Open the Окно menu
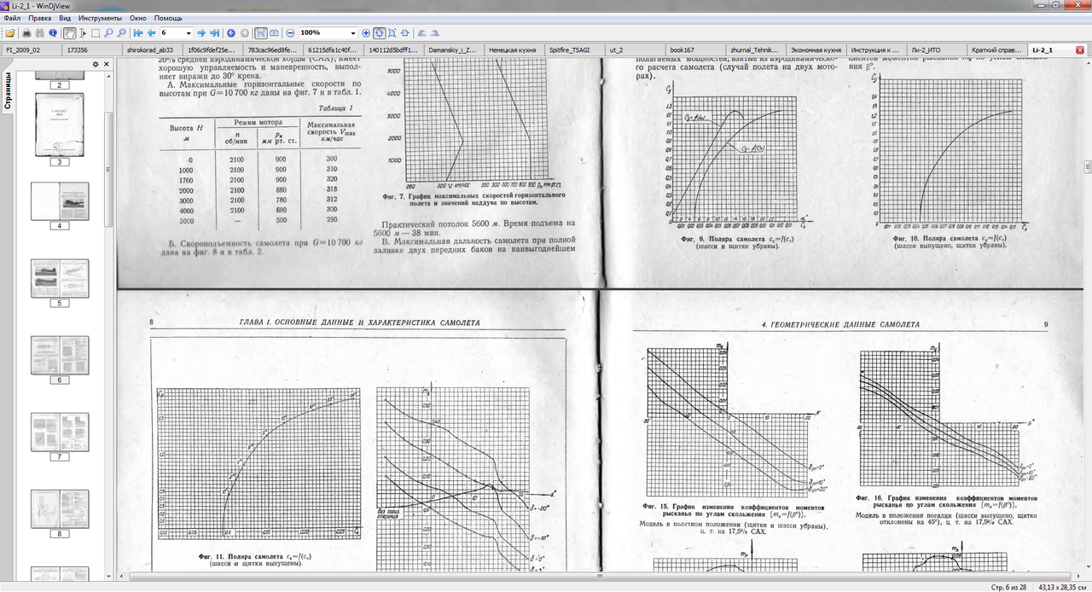The width and height of the screenshot is (1092, 592). click(x=139, y=17)
